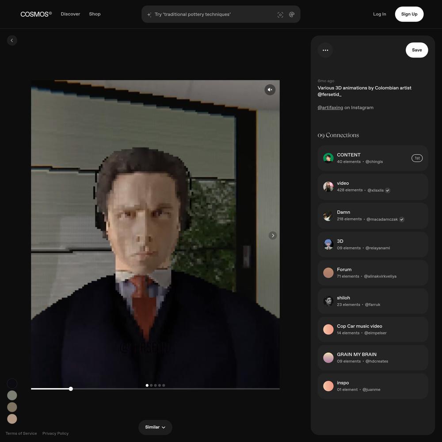The height and width of the screenshot is (442, 442).
Task: Open the 3D connection title
Action: pyautogui.click(x=340, y=241)
